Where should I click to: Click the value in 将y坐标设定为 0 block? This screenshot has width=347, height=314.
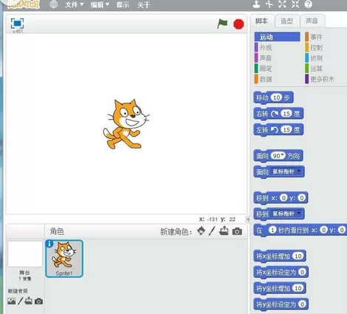tap(302, 304)
